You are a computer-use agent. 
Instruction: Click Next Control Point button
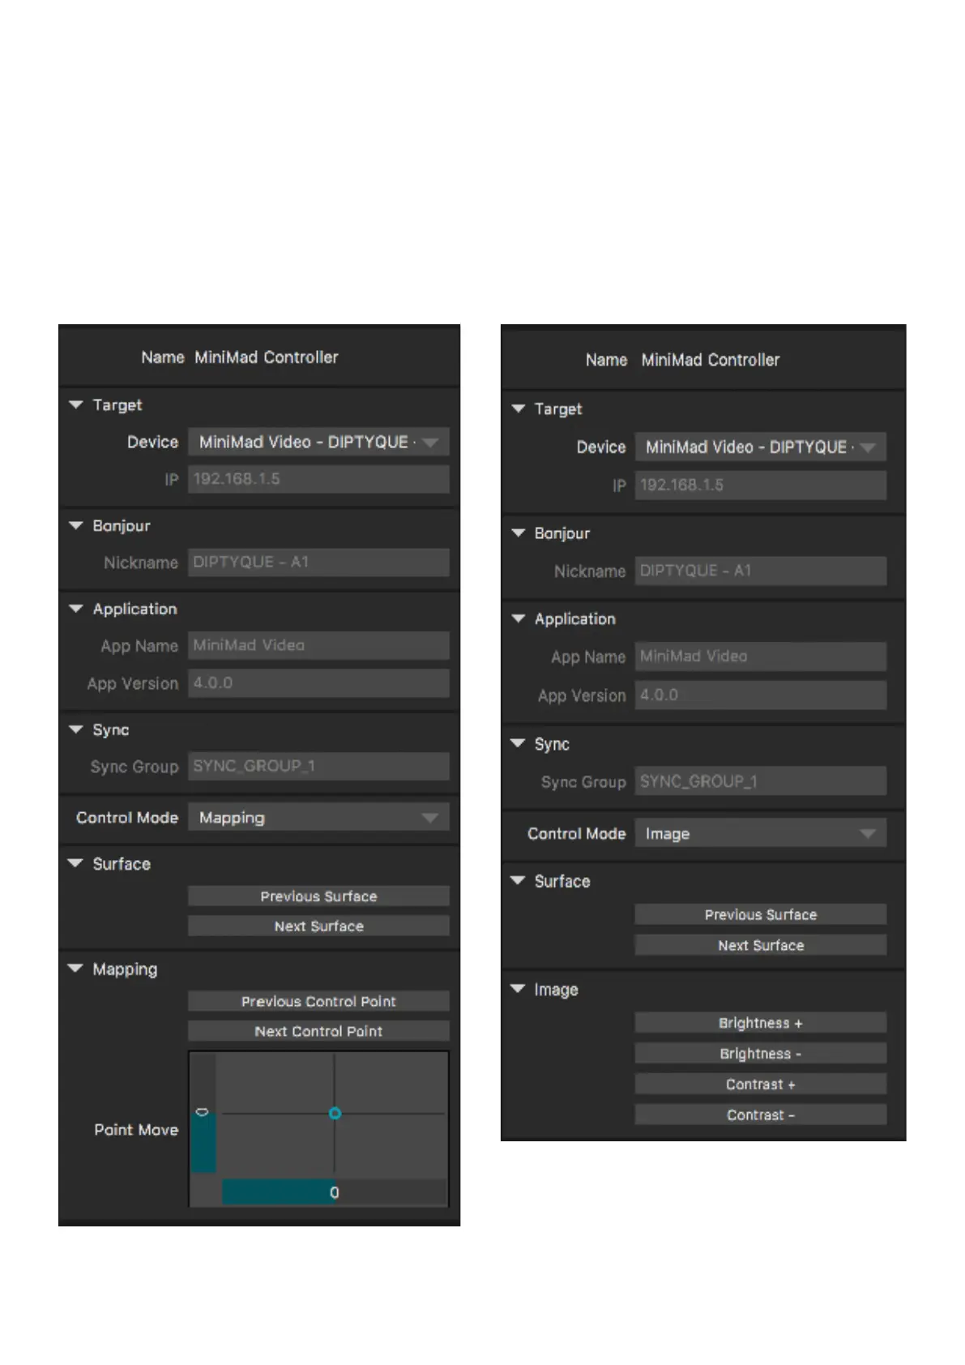pyautogui.click(x=318, y=1031)
